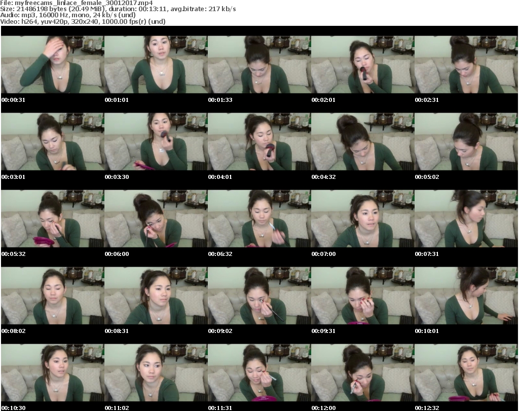Image resolution: width=519 pixels, height=411 pixels.
Task: Select the thumbnail frame at 00:01:01
Action: [156, 64]
